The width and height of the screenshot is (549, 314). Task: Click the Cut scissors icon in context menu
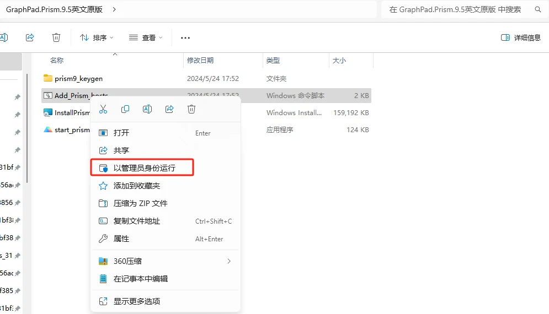pyautogui.click(x=103, y=109)
